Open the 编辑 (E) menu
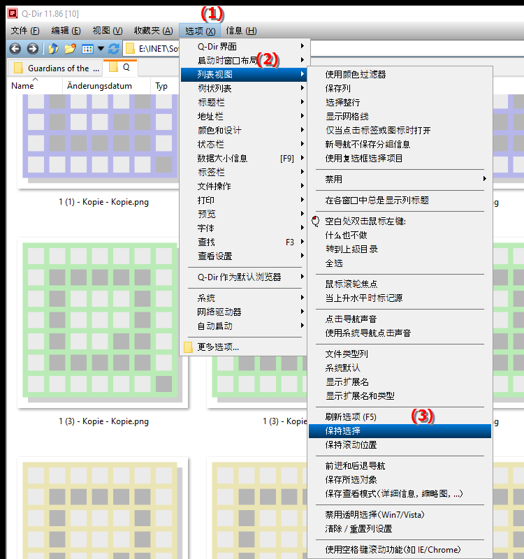524x559 pixels. pyautogui.click(x=66, y=31)
